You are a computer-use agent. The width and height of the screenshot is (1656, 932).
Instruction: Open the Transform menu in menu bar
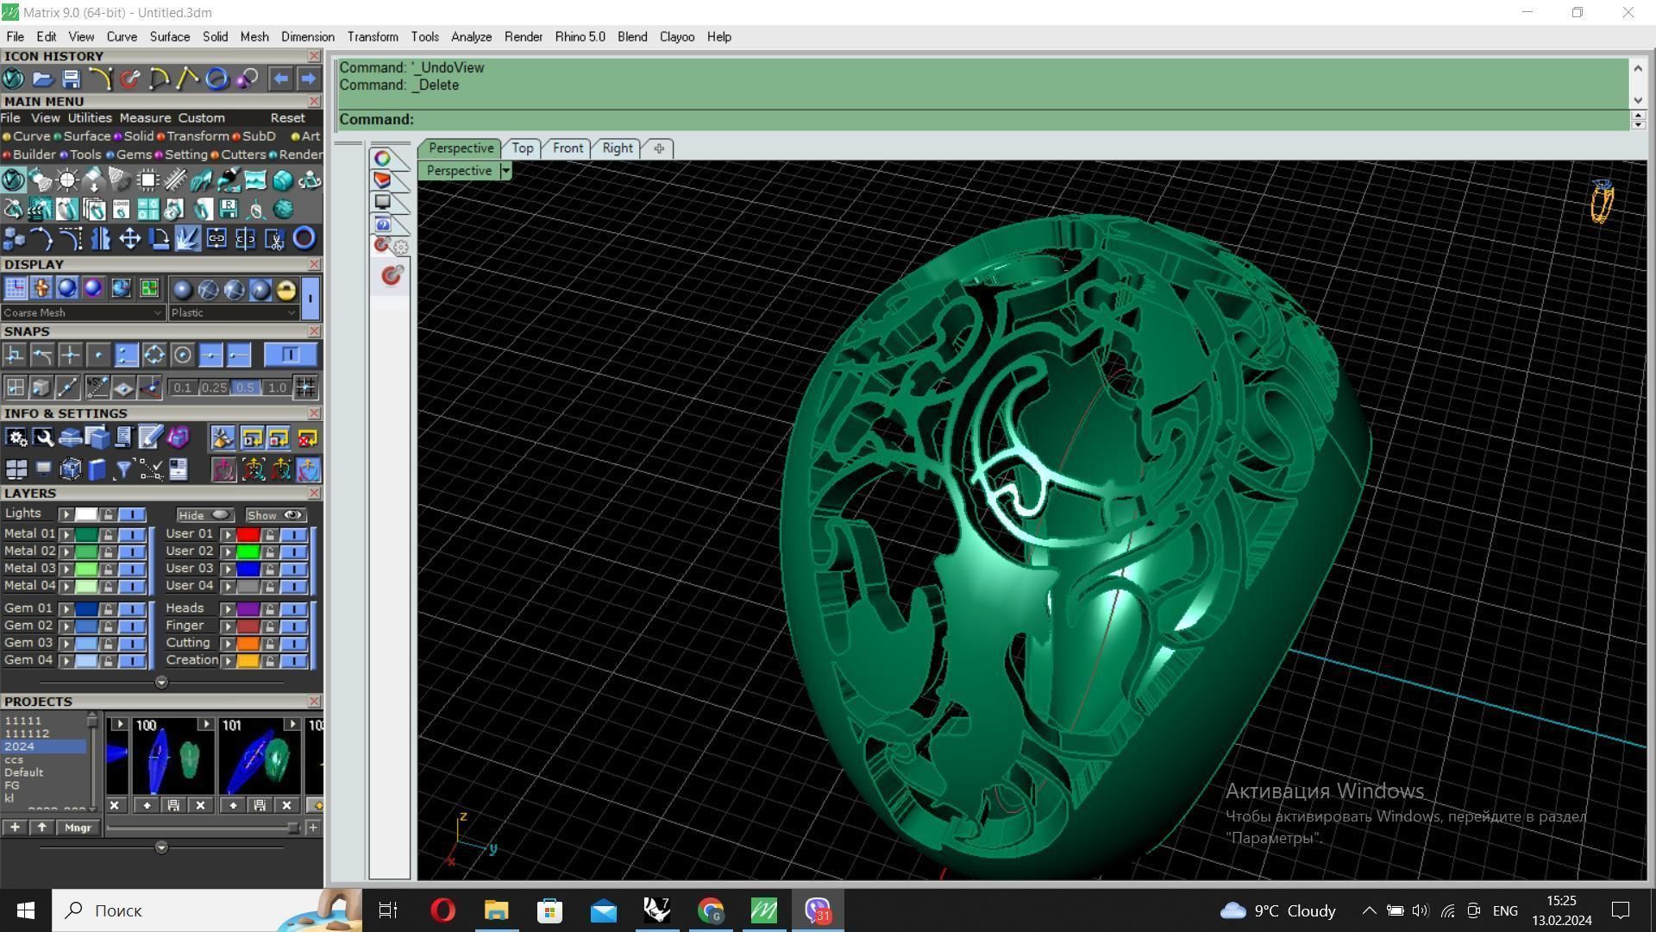tap(373, 36)
